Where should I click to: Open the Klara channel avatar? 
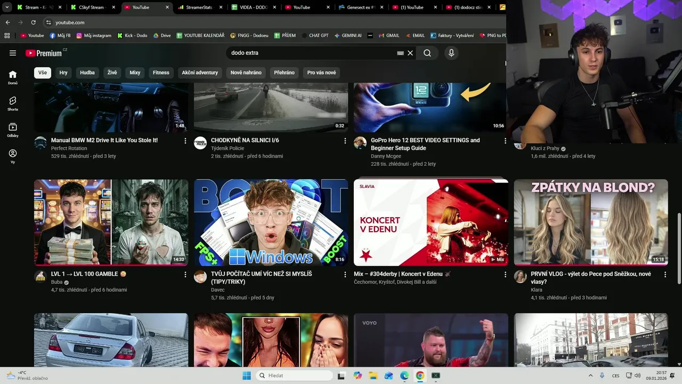(520, 276)
